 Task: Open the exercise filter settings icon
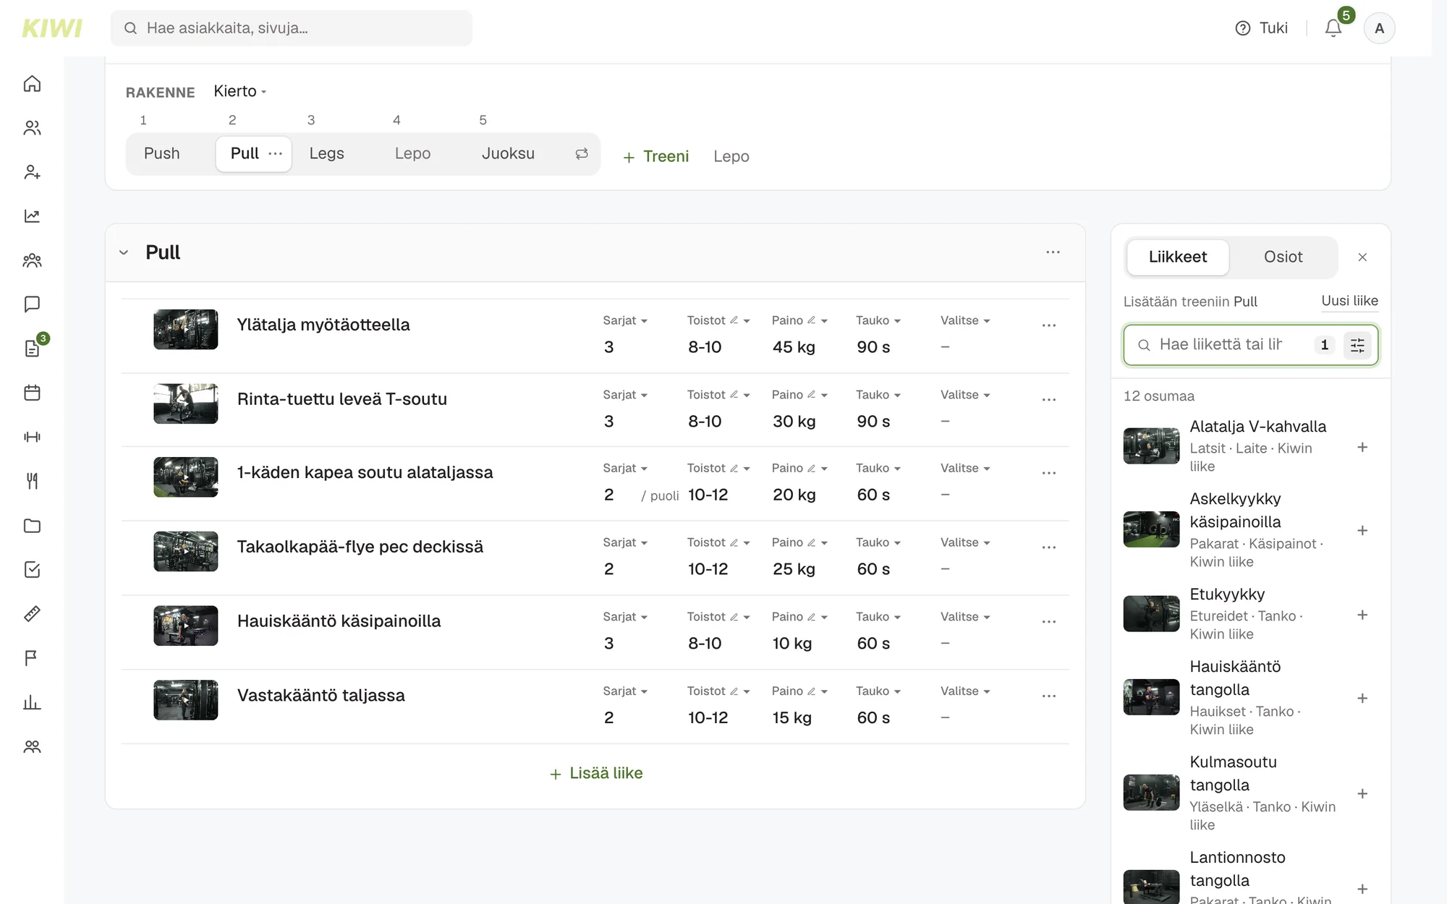pos(1357,345)
